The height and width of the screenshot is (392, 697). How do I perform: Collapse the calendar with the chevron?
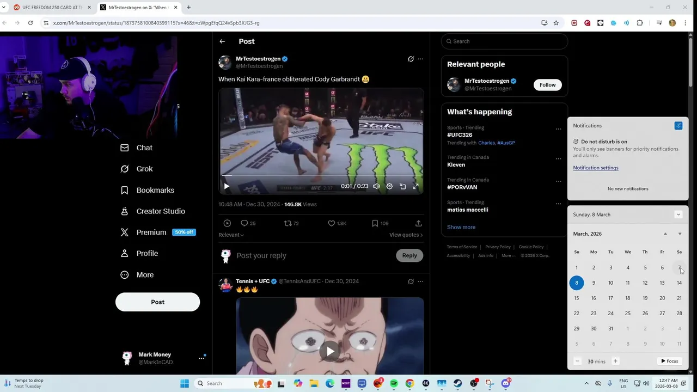click(678, 215)
